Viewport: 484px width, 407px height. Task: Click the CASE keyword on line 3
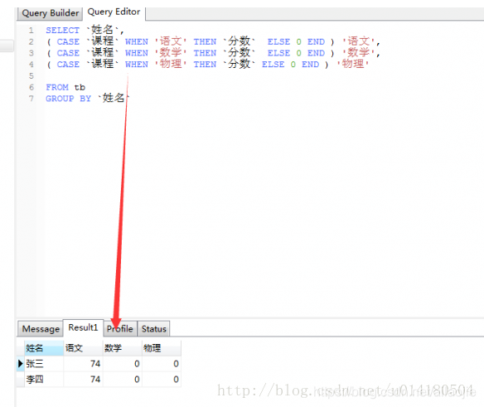tap(68, 53)
